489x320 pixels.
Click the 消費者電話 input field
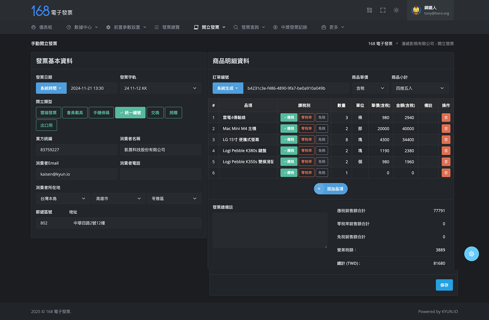pos(160,174)
